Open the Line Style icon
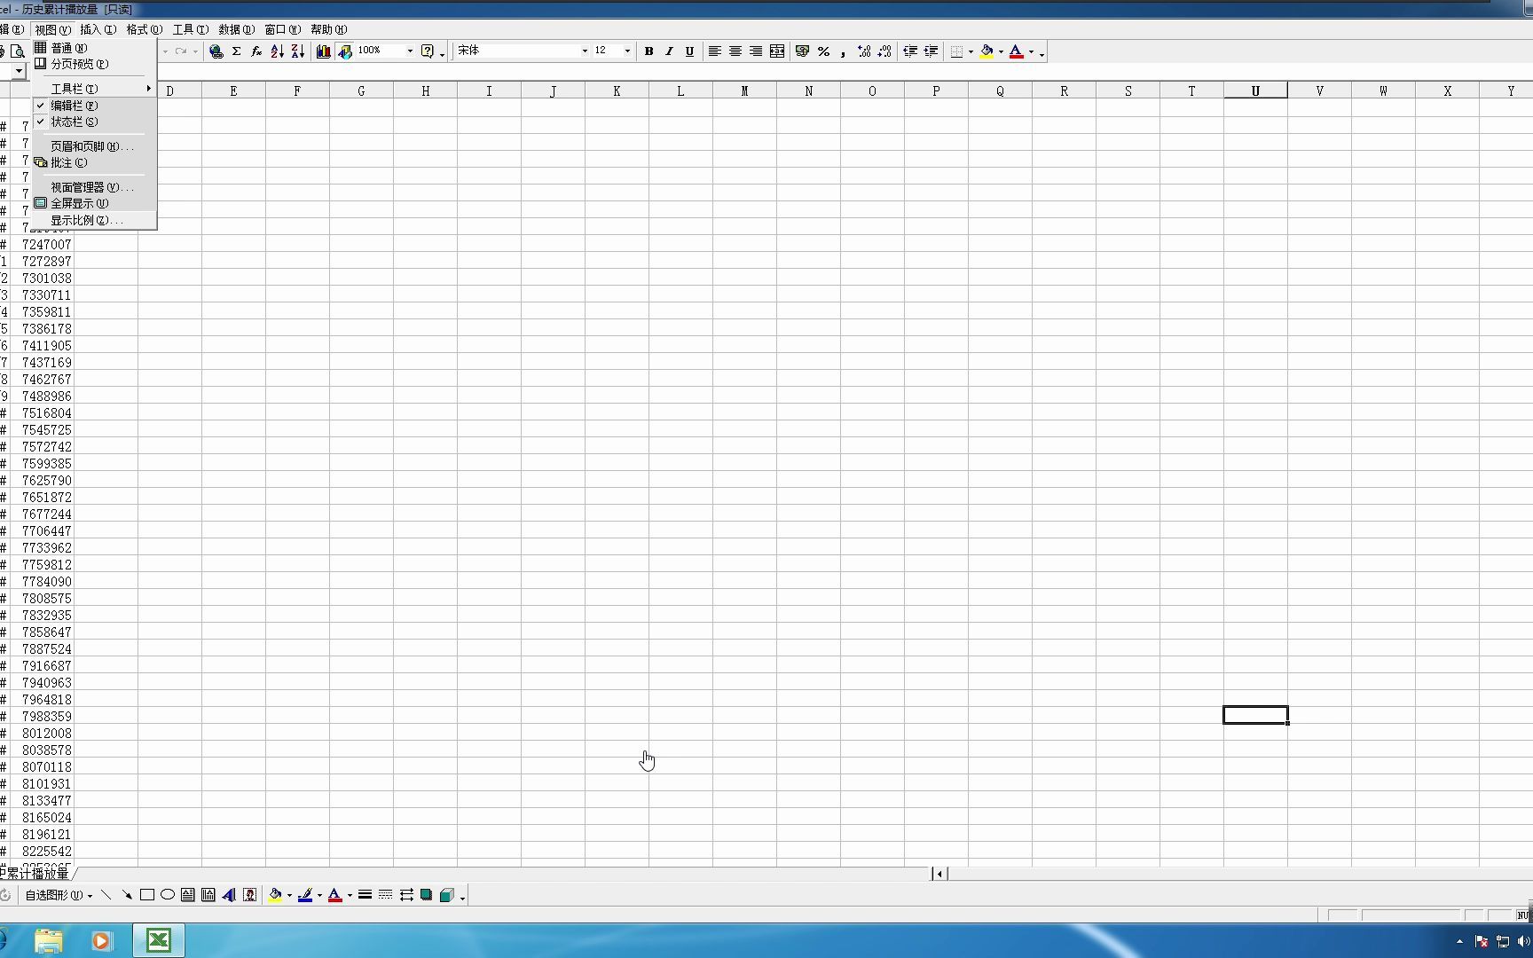This screenshot has width=1533, height=958. (x=365, y=895)
